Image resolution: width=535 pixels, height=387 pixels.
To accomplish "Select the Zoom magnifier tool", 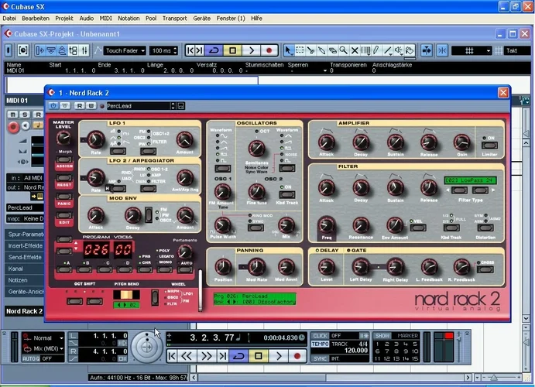I will (344, 50).
